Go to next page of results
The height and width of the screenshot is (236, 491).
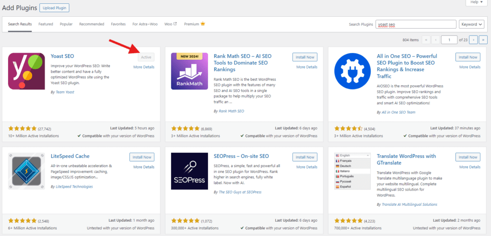tap(473, 40)
